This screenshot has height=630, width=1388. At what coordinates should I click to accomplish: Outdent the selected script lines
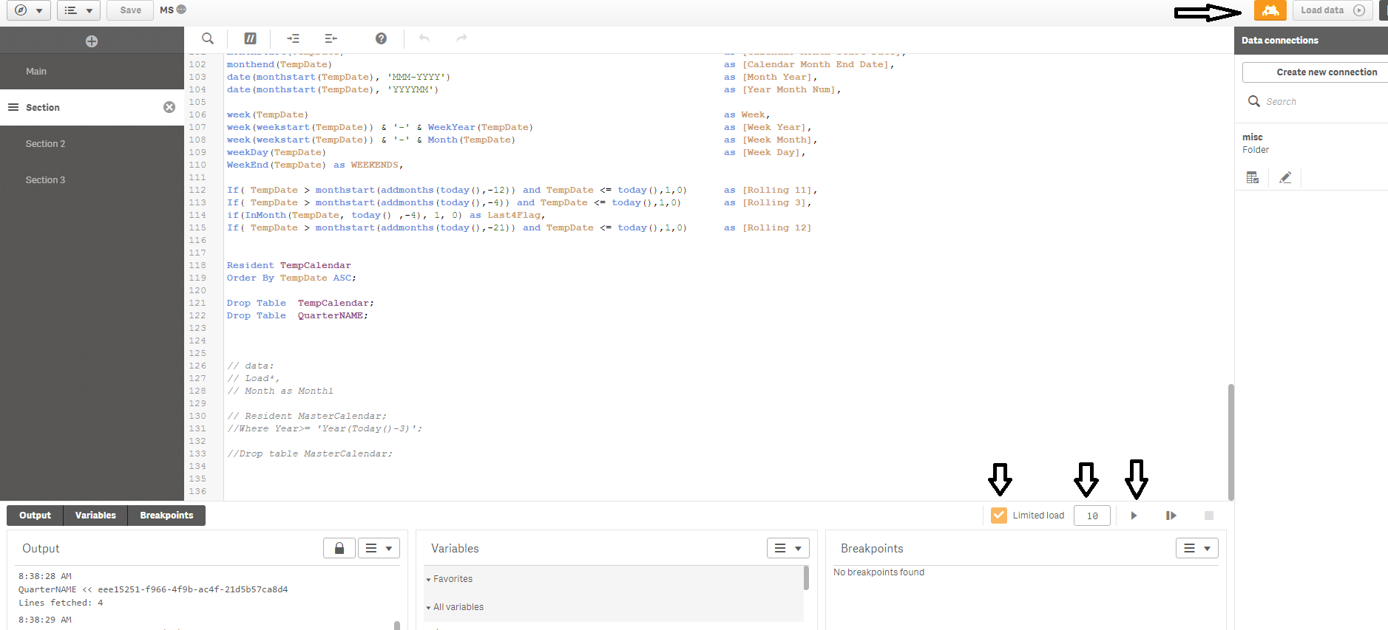pos(331,38)
